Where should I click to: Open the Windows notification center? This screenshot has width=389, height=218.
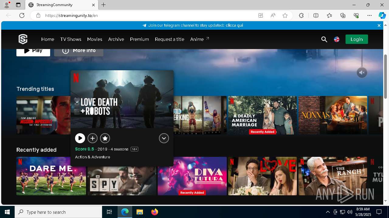click(x=379, y=212)
